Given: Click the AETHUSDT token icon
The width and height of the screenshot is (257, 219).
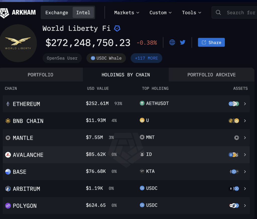Looking at the screenshot, I should click(142, 103).
